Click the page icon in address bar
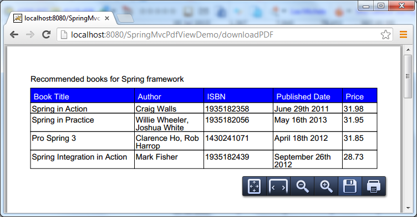This screenshot has height=217, width=417. 64,35
